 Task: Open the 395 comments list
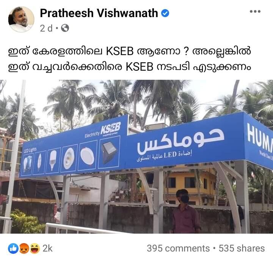178,248
